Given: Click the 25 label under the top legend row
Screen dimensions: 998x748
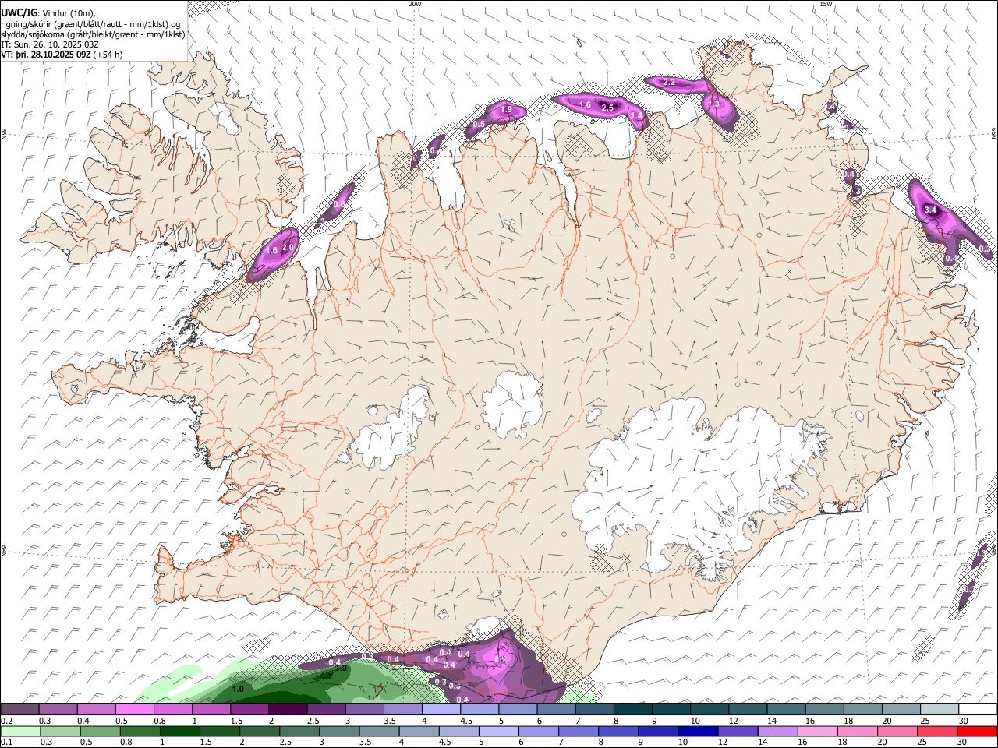Looking at the screenshot, I should [x=925, y=721].
